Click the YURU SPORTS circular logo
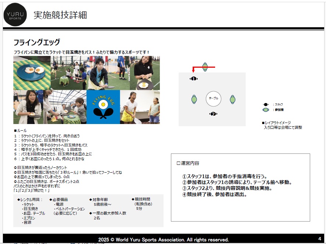Screen dimensions: 326x244 15,15
